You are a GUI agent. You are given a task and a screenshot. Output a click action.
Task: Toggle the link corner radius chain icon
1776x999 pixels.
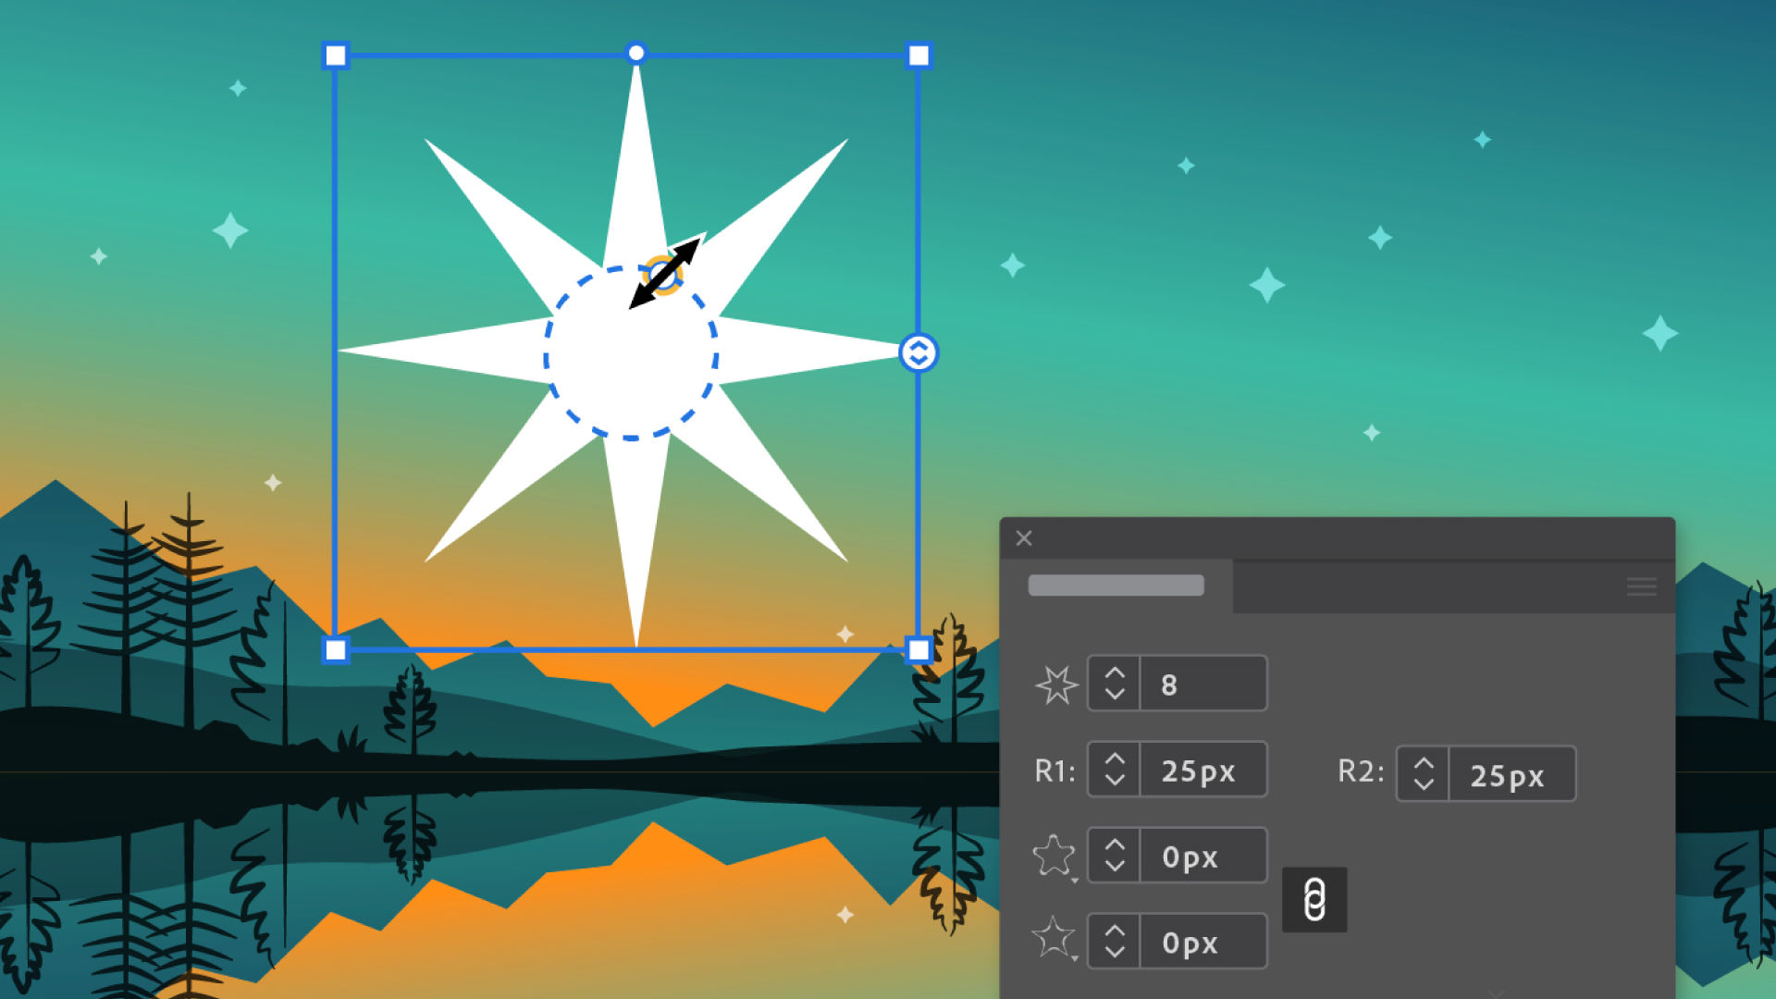click(x=1313, y=899)
